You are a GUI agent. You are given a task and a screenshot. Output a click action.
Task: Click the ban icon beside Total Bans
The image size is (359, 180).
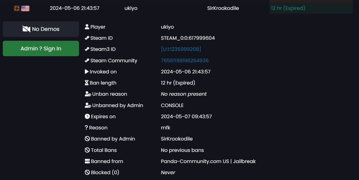87,150
